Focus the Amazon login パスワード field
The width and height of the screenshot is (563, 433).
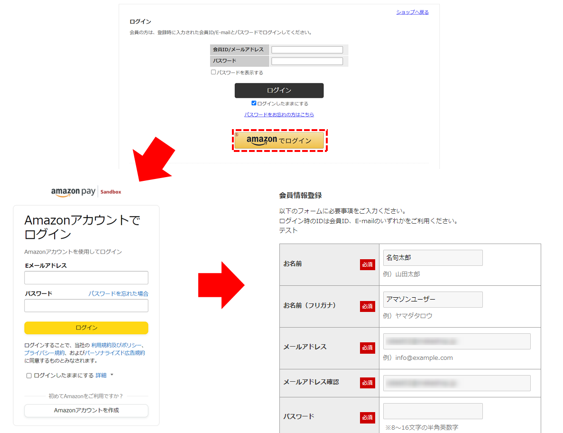[x=86, y=306]
